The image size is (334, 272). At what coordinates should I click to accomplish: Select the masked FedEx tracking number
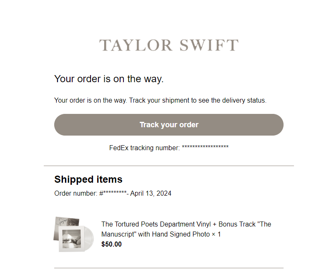tap(205, 148)
